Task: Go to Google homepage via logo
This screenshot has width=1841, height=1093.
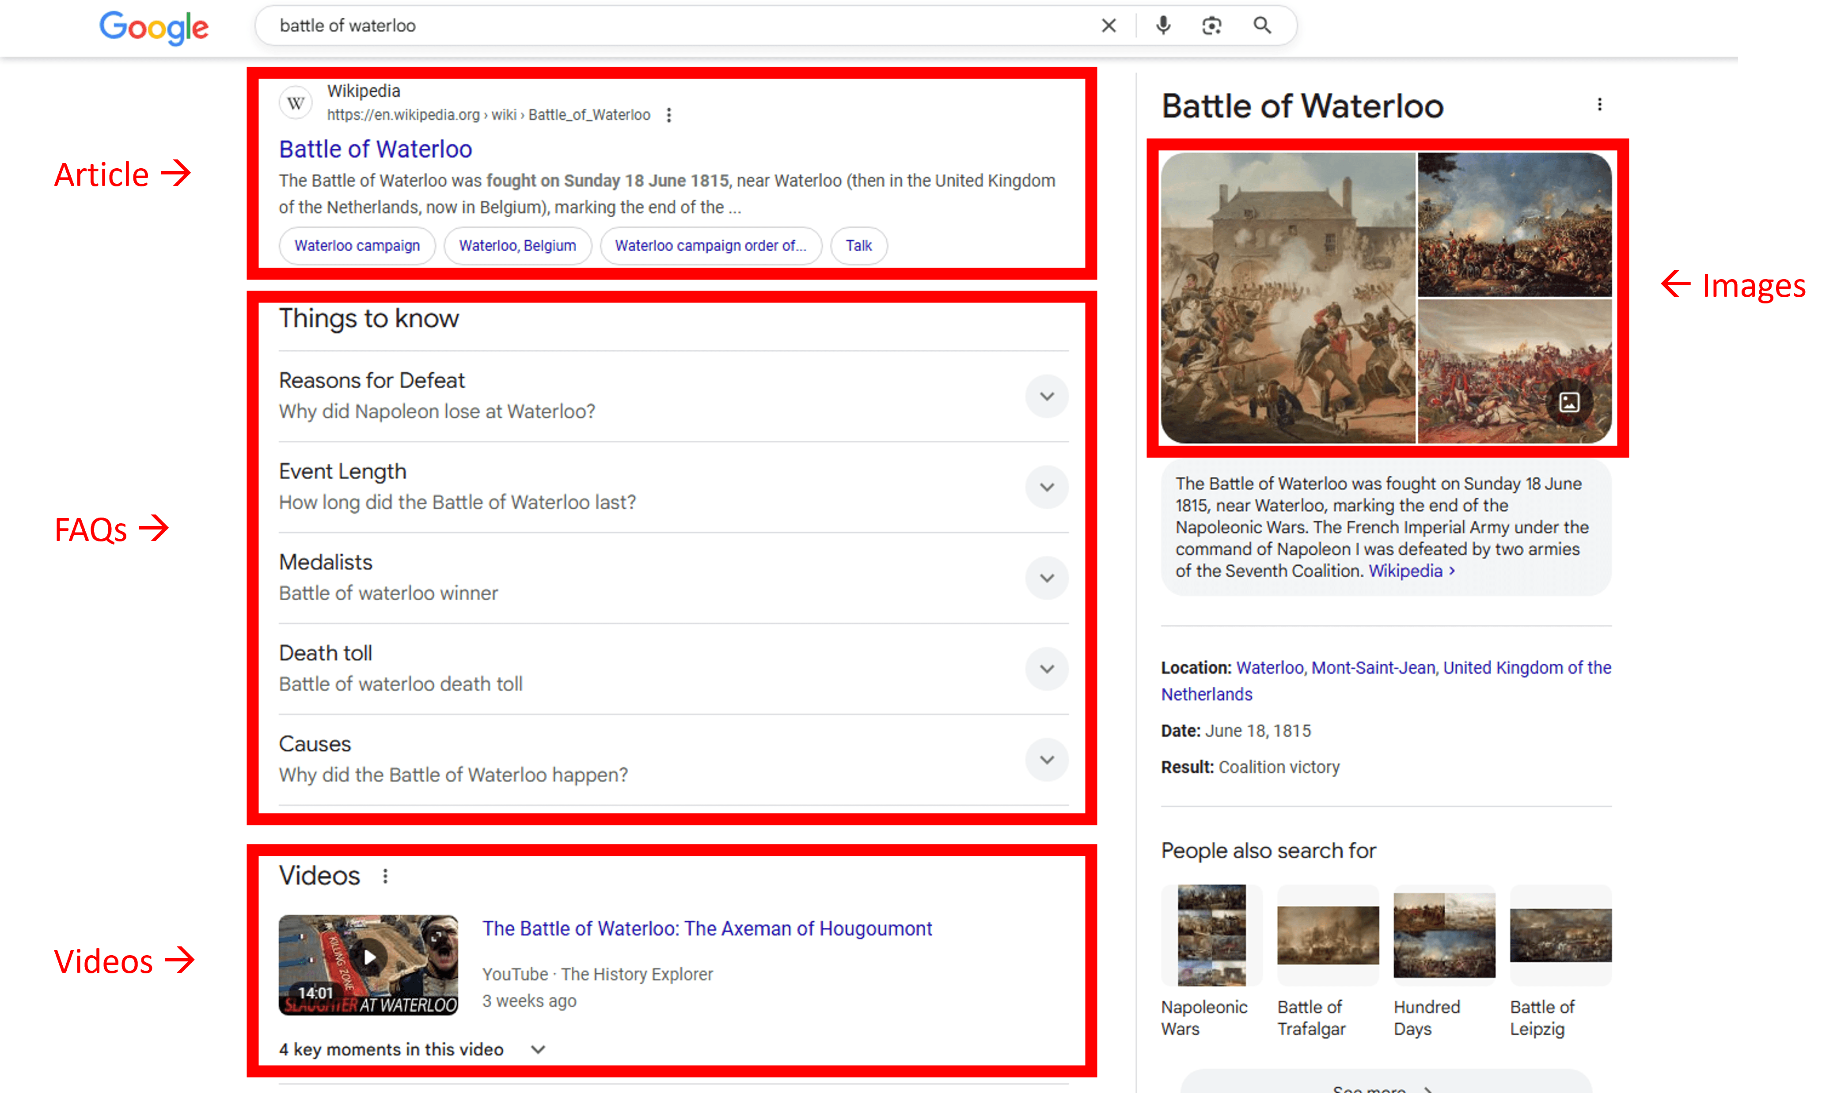Action: [x=154, y=27]
